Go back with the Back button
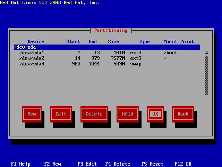Image resolution: width=222 pixels, height=167 pixels. point(183,114)
